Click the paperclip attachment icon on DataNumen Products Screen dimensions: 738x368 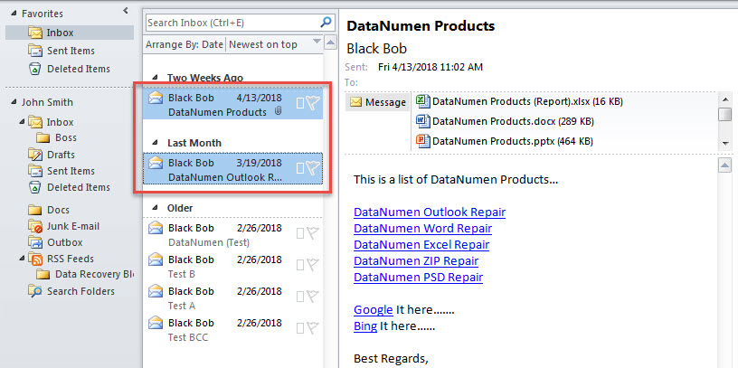click(x=278, y=112)
